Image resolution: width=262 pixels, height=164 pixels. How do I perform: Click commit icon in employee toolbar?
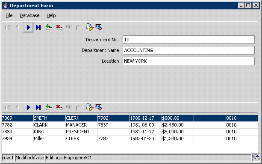coord(69,107)
